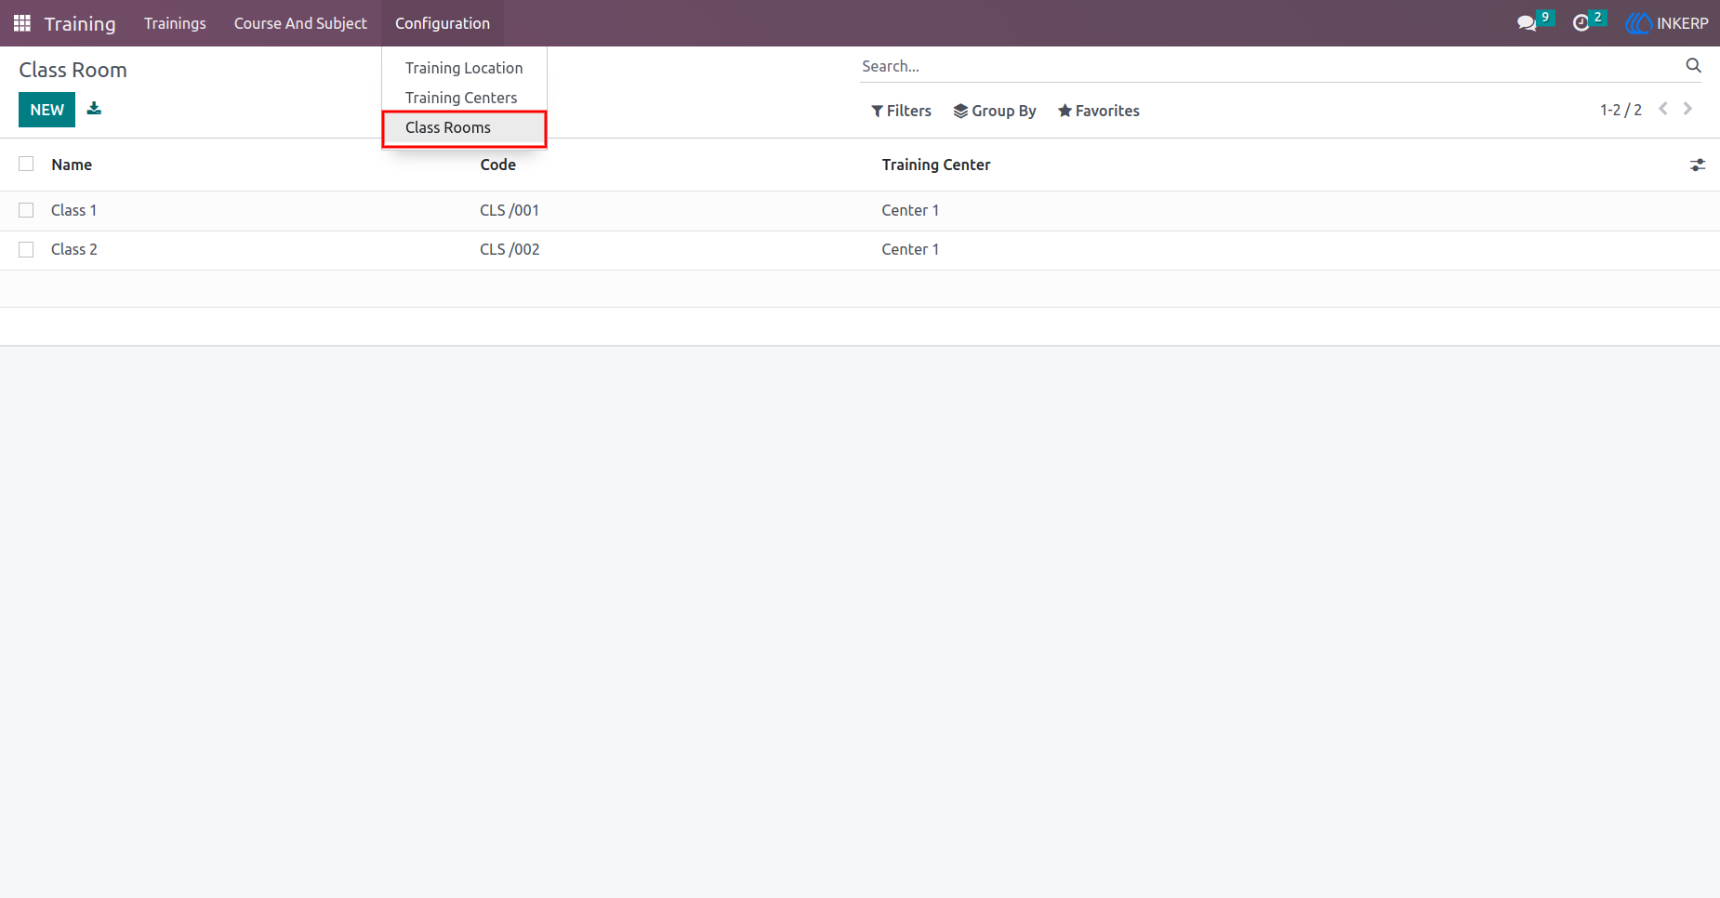
Task: Expand the Favorites dropdown
Action: coord(1099,111)
